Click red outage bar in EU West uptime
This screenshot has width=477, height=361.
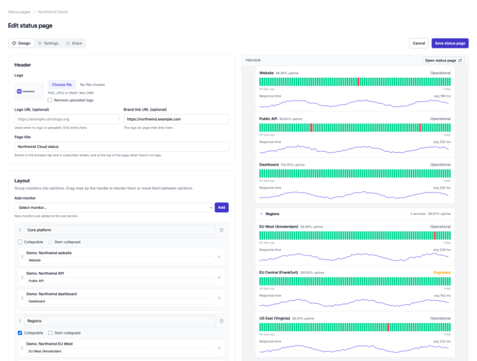coord(435,235)
